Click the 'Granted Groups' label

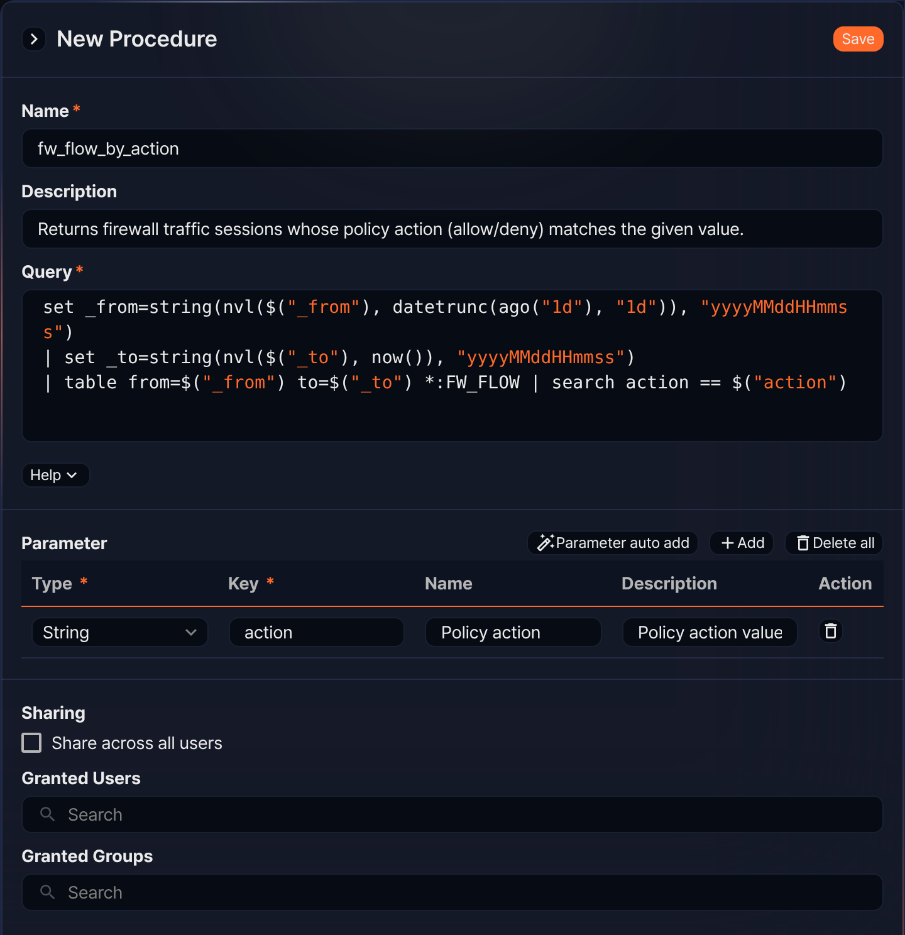[x=87, y=856]
